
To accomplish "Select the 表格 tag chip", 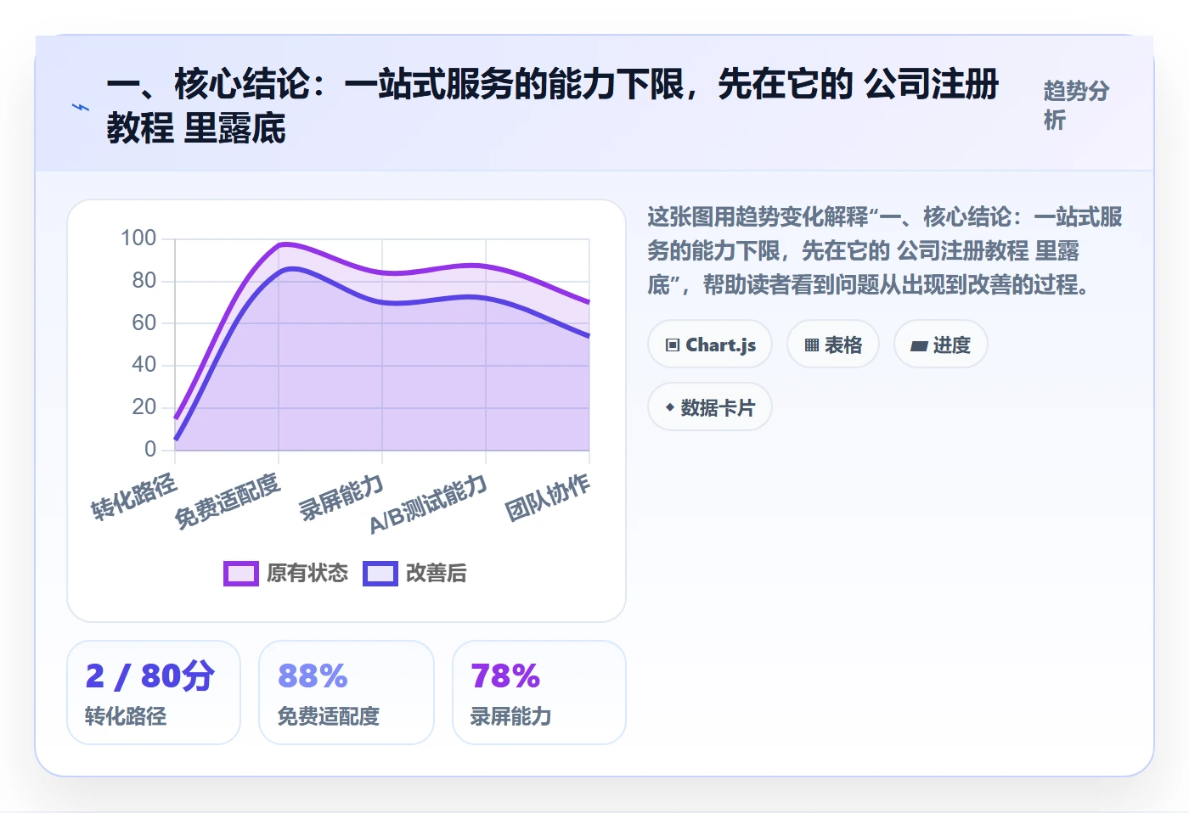I will pyautogui.click(x=833, y=345).
